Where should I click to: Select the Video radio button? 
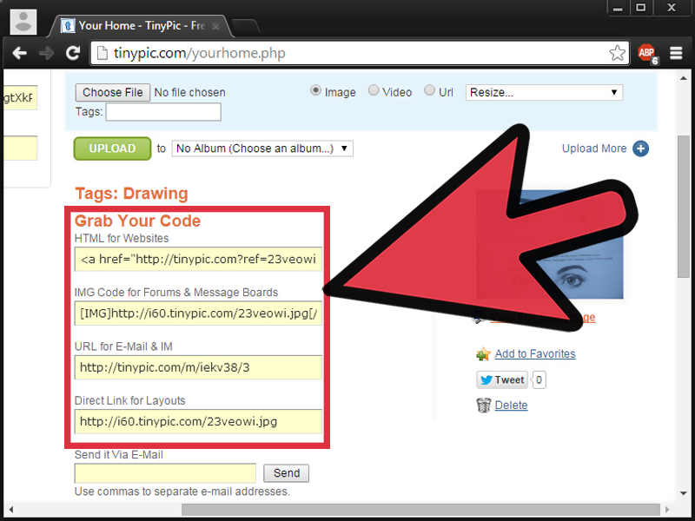pyautogui.click(x=374, y=90)
